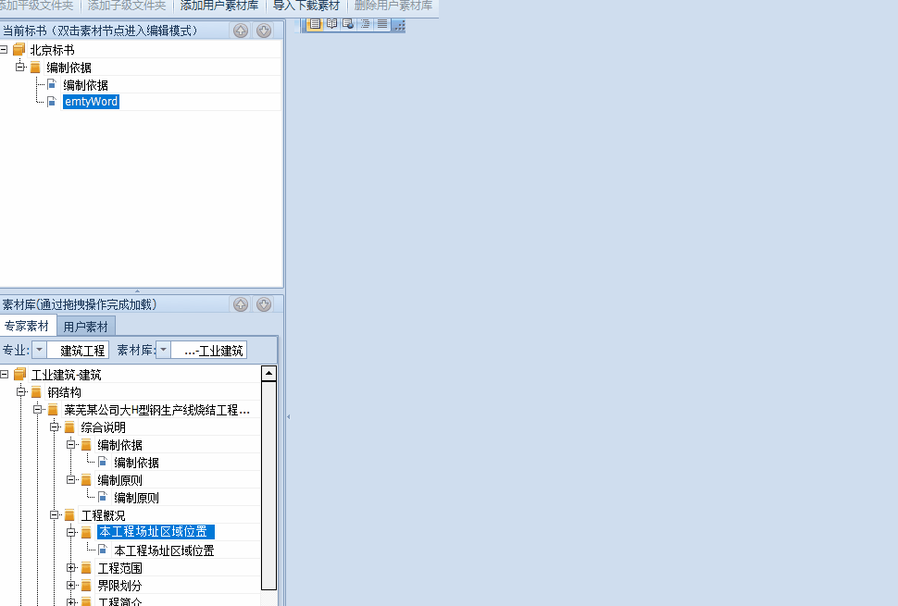Click the up arrow in 素材库 panel header
Viewport: 898px width, 606px height.
241,304
